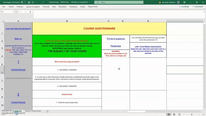Screen dimensions: 206x116
Task: Open the File menu
Action: click(4, 6)
